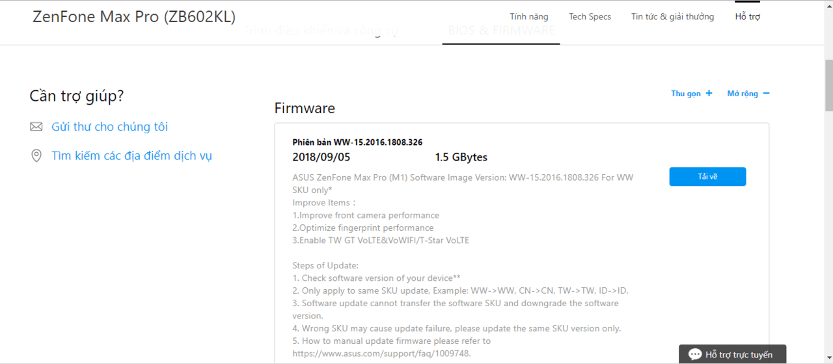Viewport: 833px width, 364px height.
Task: Click the chat bubble icon
Action: [695, 354]
